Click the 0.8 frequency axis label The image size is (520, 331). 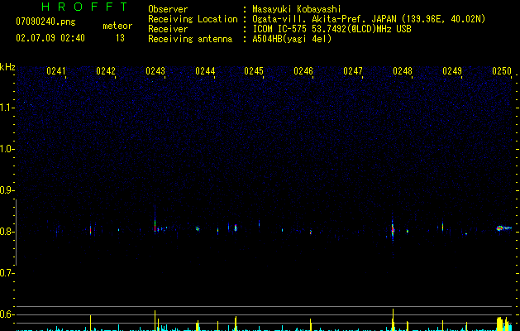[7, 232]
